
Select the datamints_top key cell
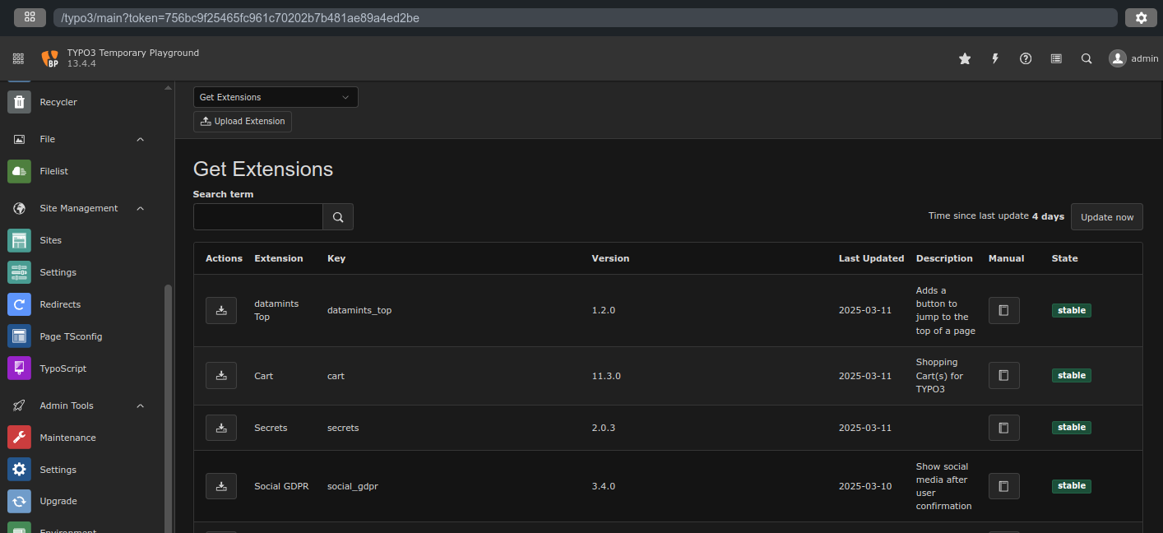click(359, 310)
